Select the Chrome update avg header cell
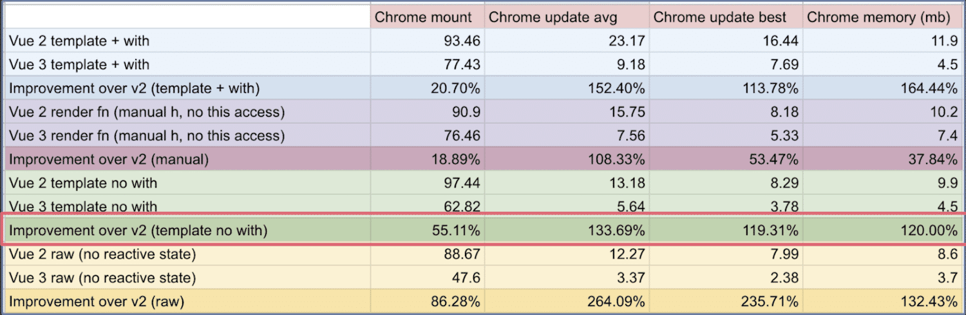 tap(567, 17)
